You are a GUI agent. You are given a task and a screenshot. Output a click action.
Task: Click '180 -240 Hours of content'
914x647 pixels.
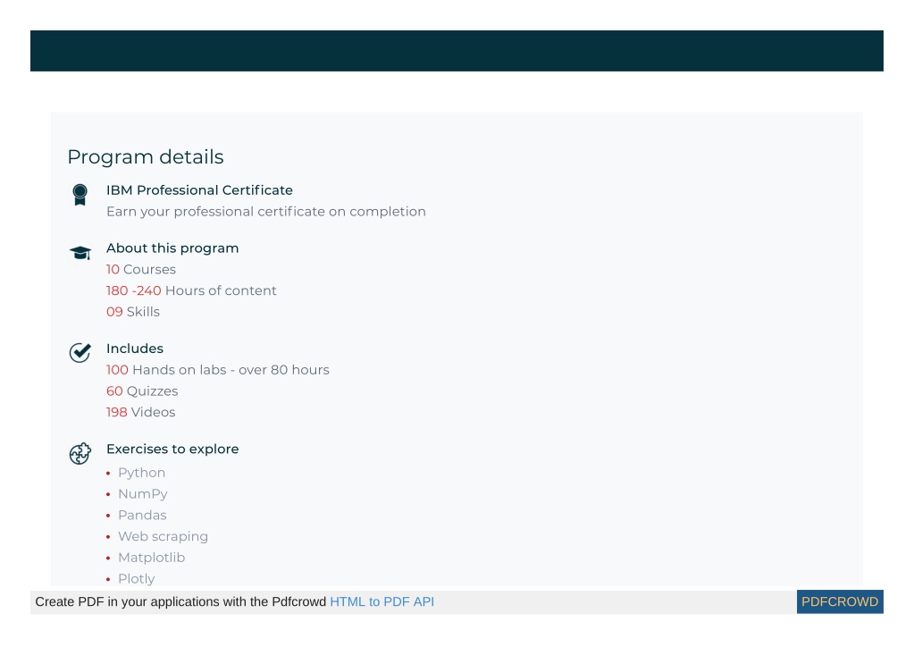191,290
